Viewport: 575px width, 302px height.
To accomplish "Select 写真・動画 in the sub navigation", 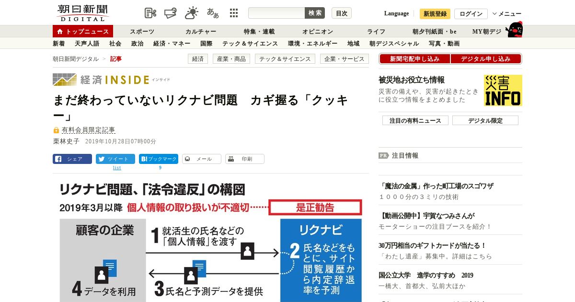I will (x=444, y=44).
